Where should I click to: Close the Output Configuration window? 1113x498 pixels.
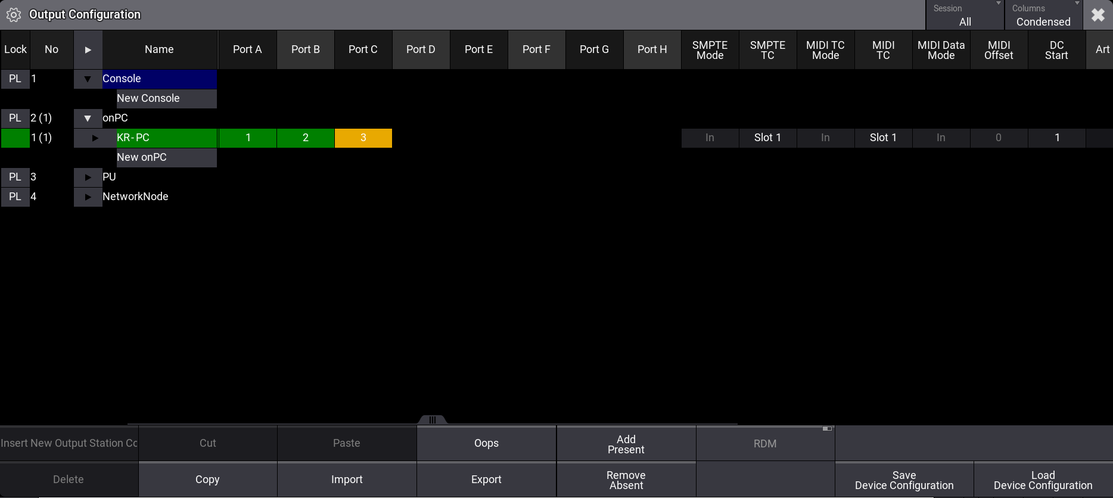coord(1098,15)
